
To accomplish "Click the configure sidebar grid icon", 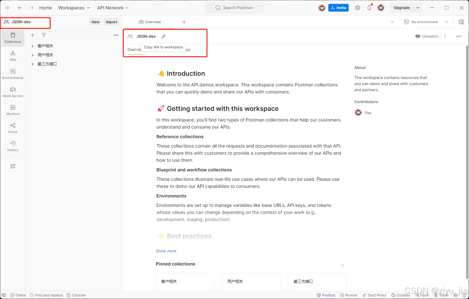I will click(13, 166).
